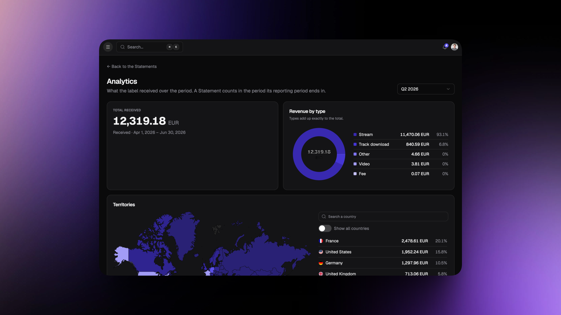561x315 pixels.
Task: Click the 20.1% France share
Action: click(441, 241)
